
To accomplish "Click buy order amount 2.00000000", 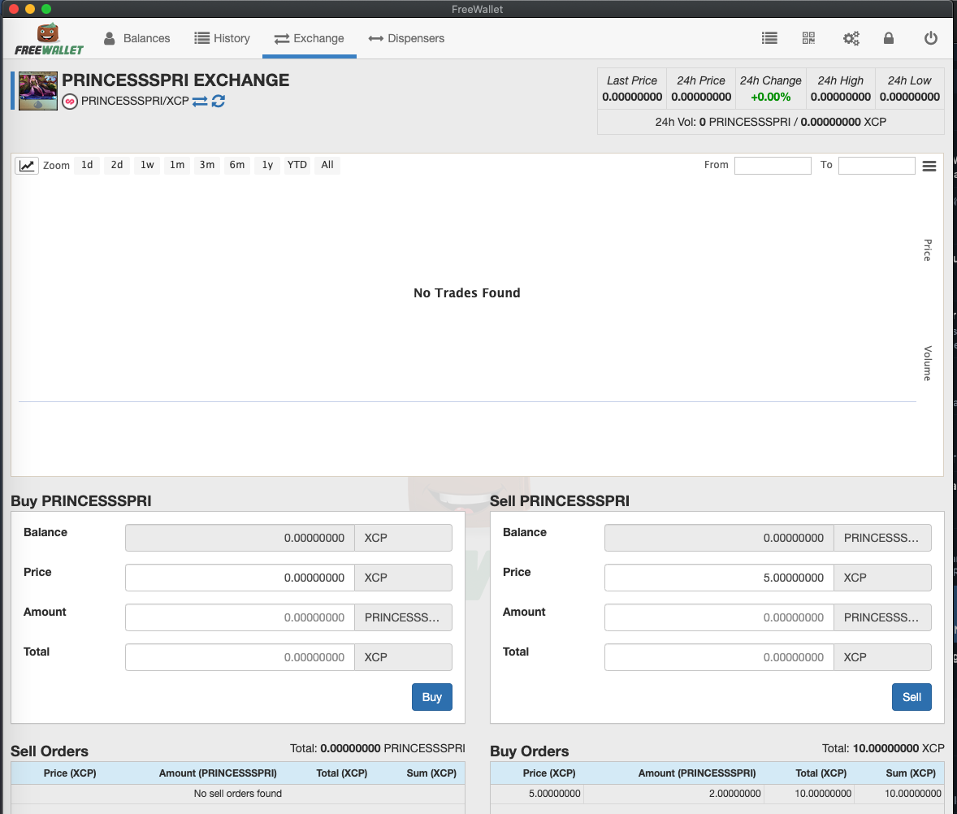I will click(735, 793).
